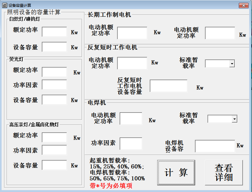252x192 pixels.
Task: Click the 荧光灯 group label
Action: coord(16,59)
